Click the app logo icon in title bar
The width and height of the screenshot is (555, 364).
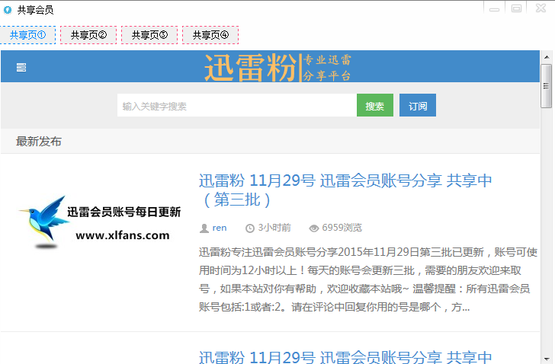pyautogui.click(x=8, y=10)
